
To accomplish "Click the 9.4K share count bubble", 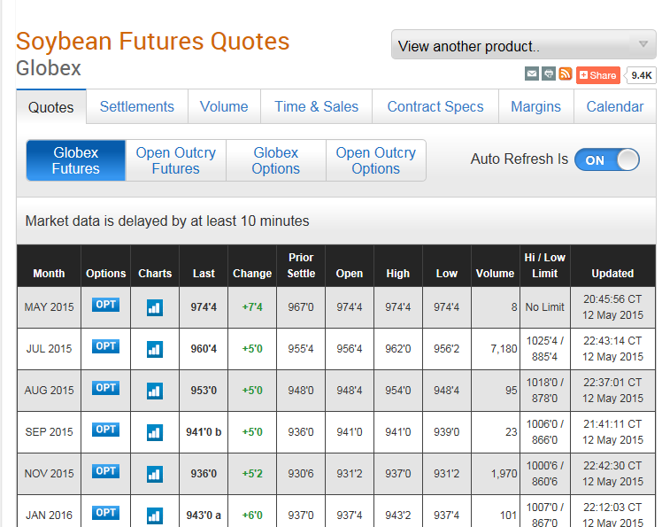I will click(642, 75).
